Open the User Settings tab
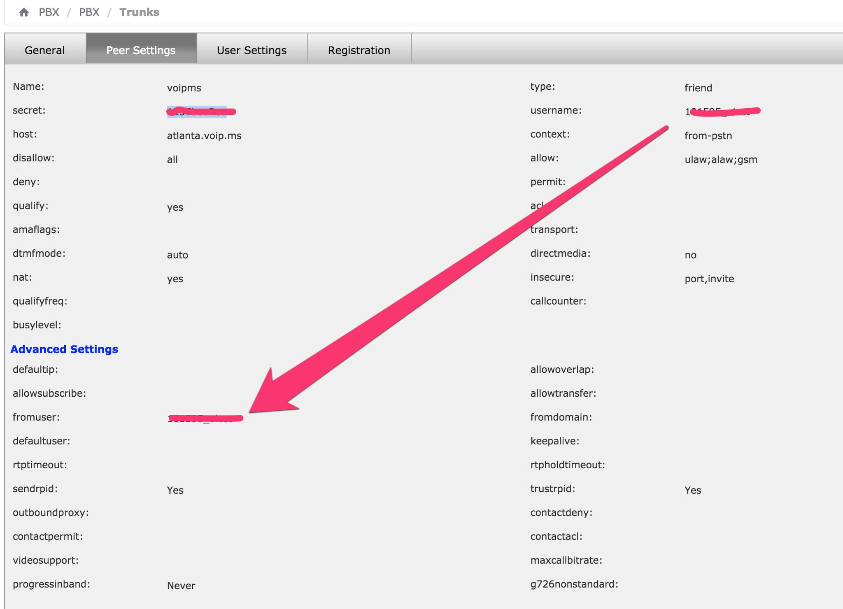 [x=252, y=50]
